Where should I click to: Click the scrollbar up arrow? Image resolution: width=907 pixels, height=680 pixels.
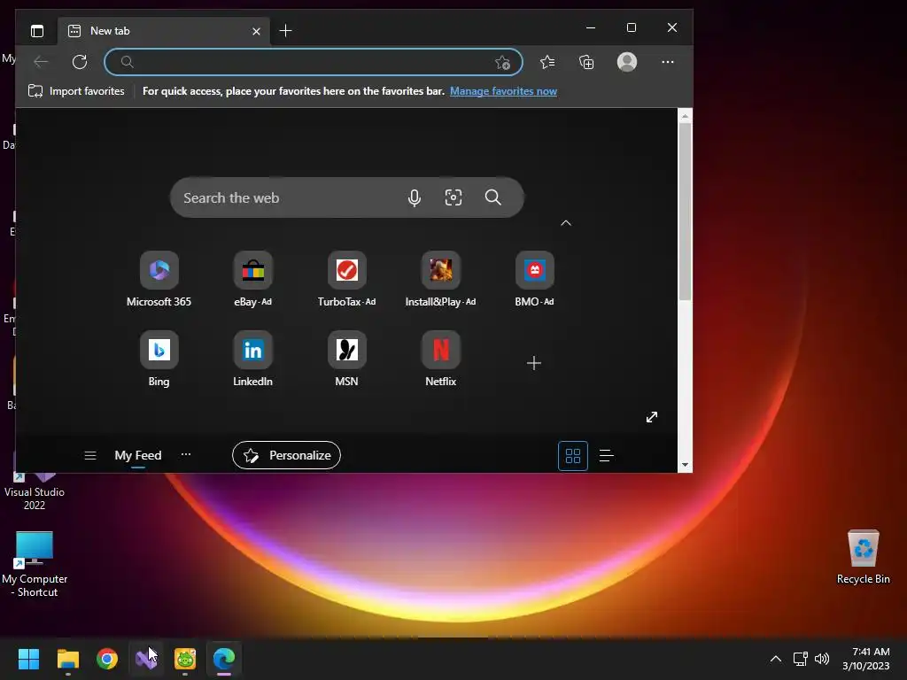click(x=685, y=116)
